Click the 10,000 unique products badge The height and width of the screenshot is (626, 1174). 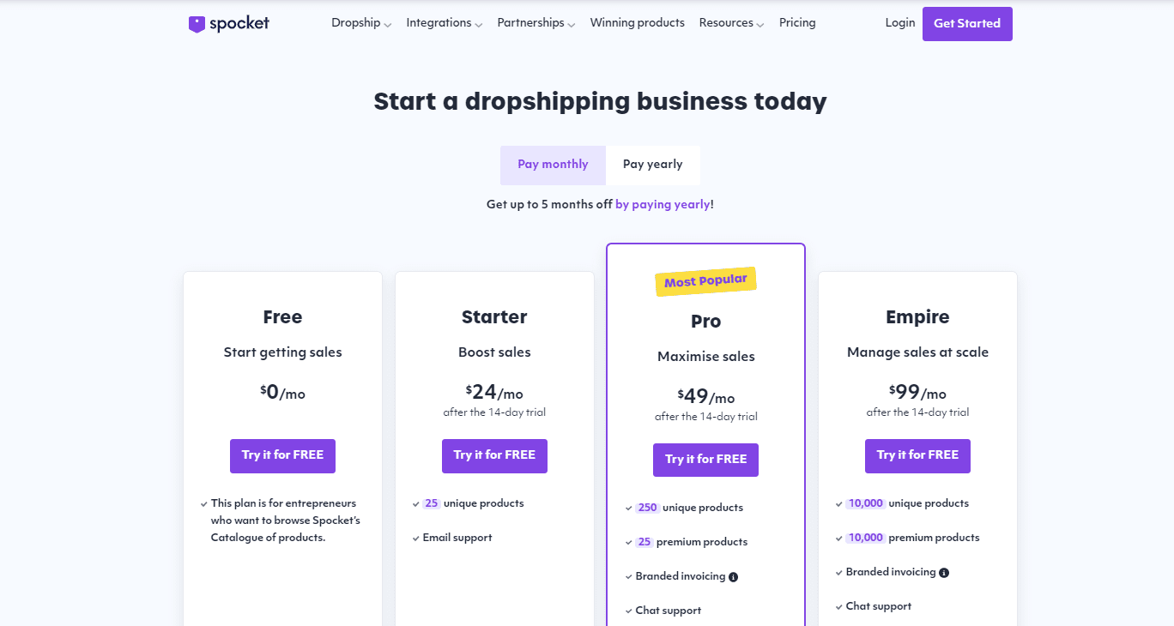(x=865, y=503)
